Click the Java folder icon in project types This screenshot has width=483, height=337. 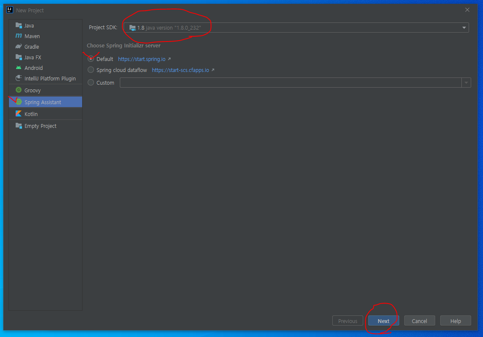coord(19,25)
